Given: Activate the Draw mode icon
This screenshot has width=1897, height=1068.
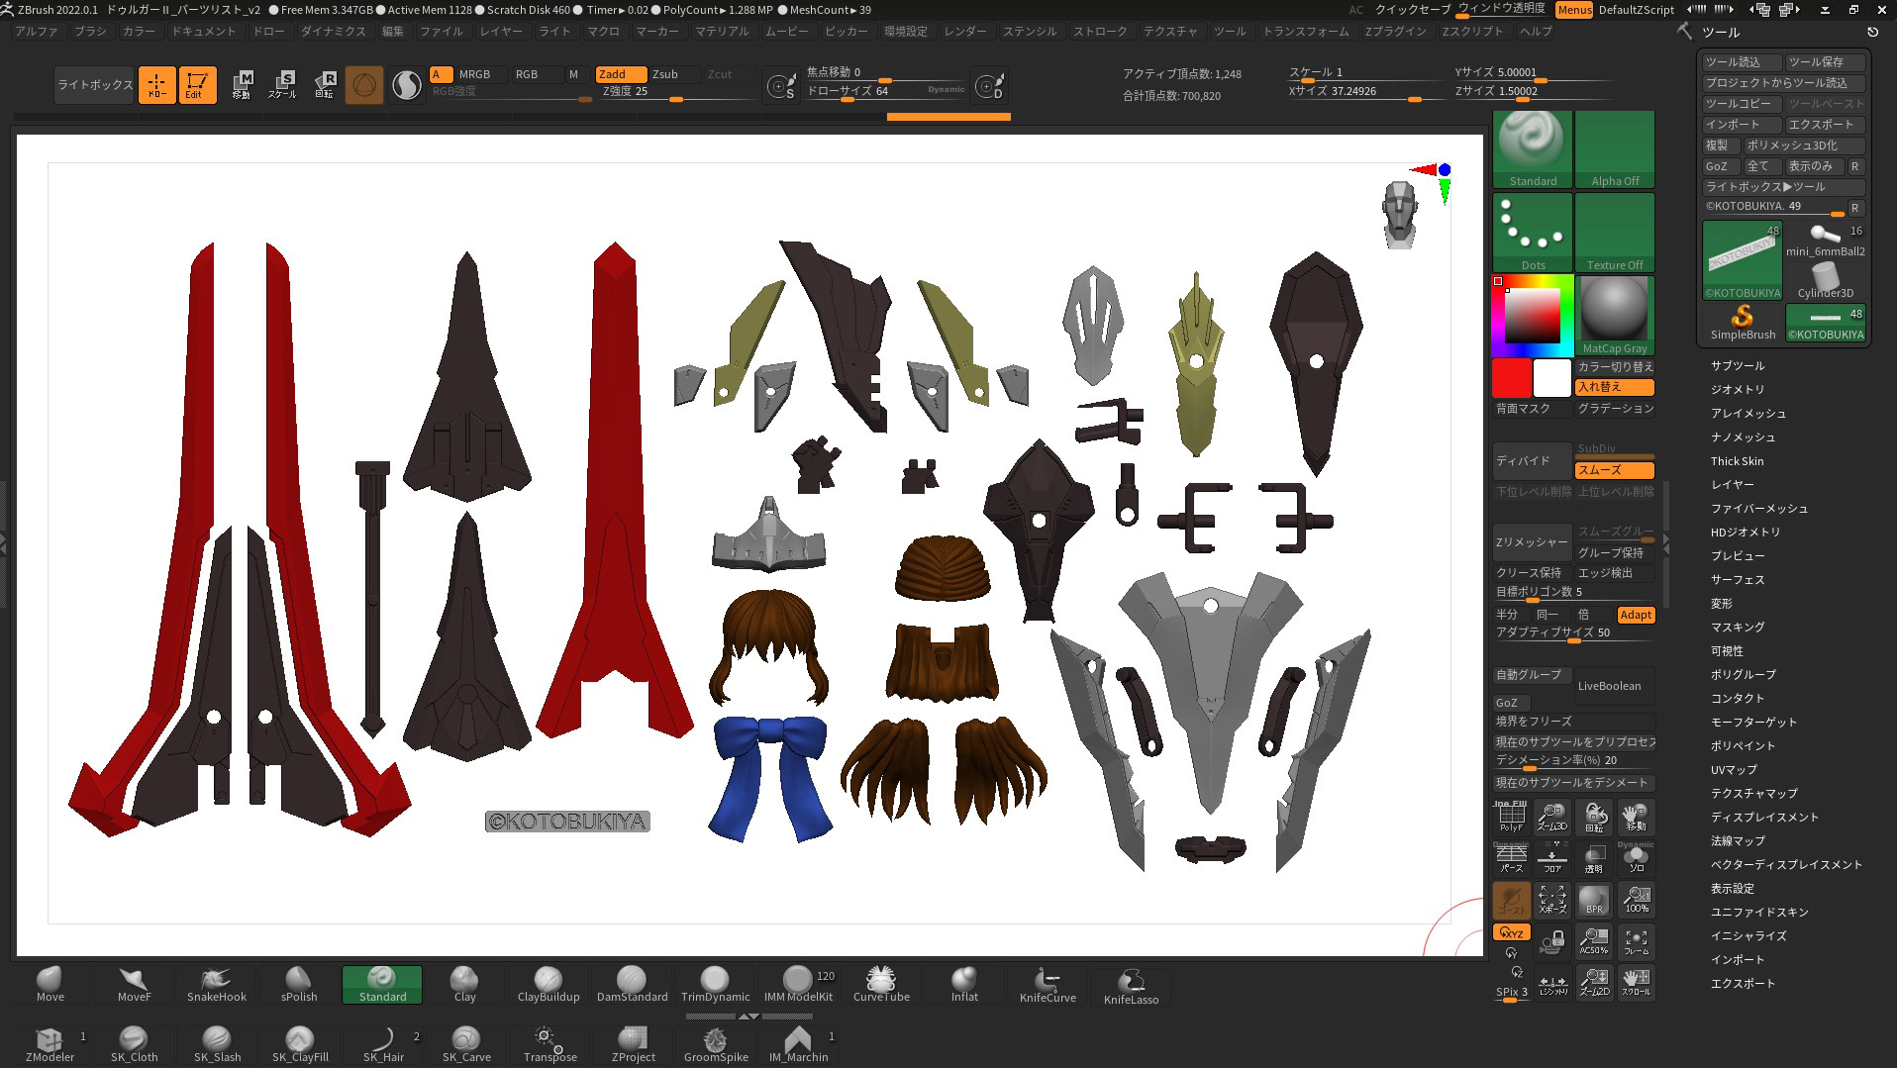Looking at the screenshot, I should coord(156,85).
